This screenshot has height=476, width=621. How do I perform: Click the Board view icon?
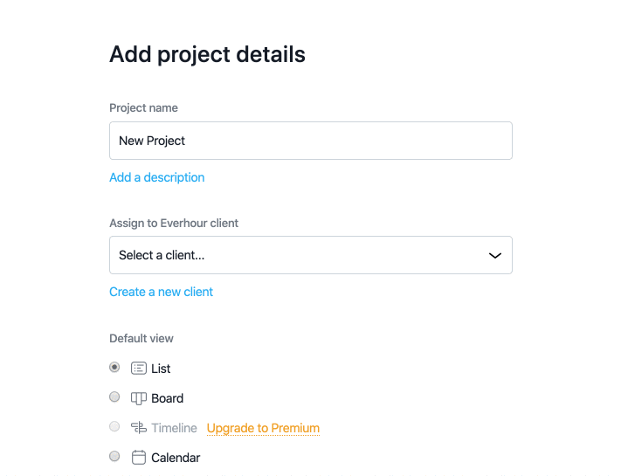click(x=138, y=398)
